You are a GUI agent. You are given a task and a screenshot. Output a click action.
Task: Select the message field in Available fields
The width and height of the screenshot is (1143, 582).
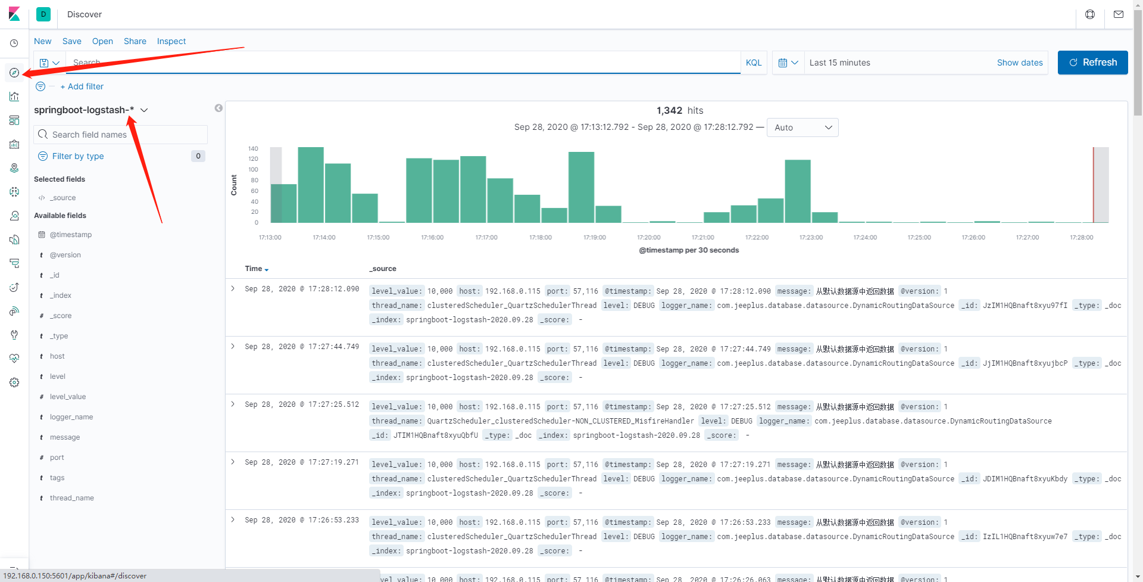pos(65,437)
